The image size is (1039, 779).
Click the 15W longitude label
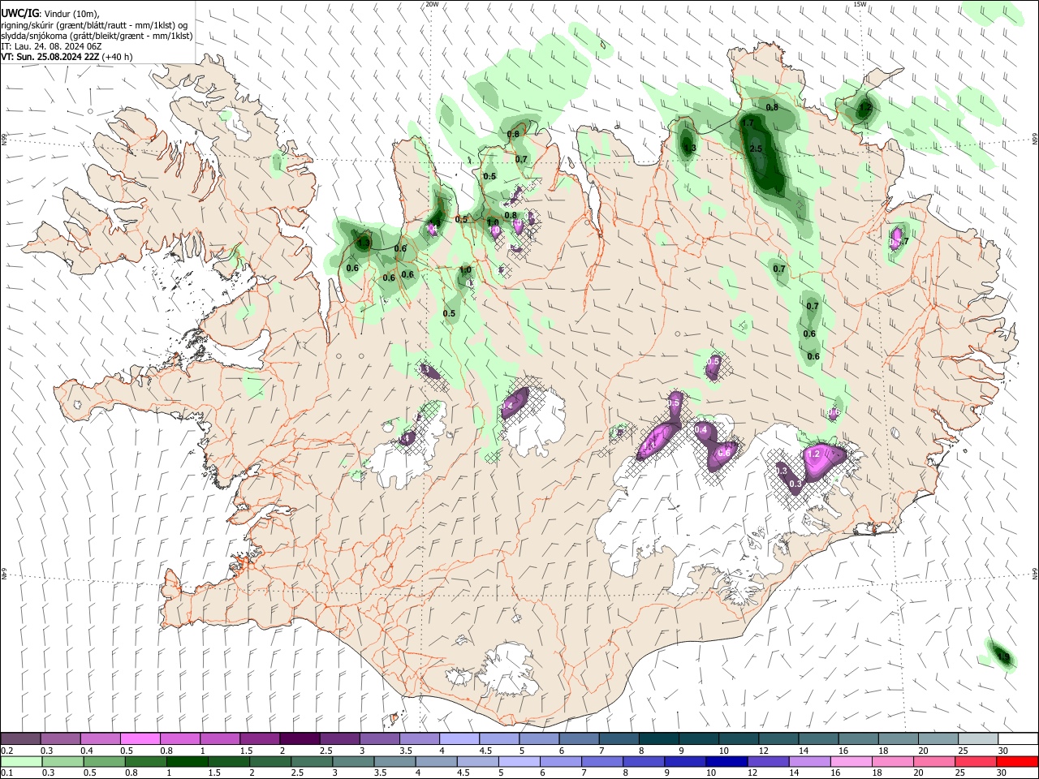click(x=860, y=4)
